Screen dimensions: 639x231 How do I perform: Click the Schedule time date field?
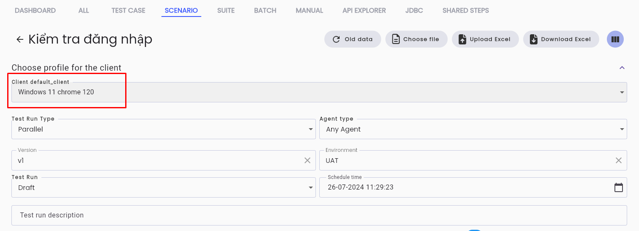pyautogui.click(x=466, y=187)
